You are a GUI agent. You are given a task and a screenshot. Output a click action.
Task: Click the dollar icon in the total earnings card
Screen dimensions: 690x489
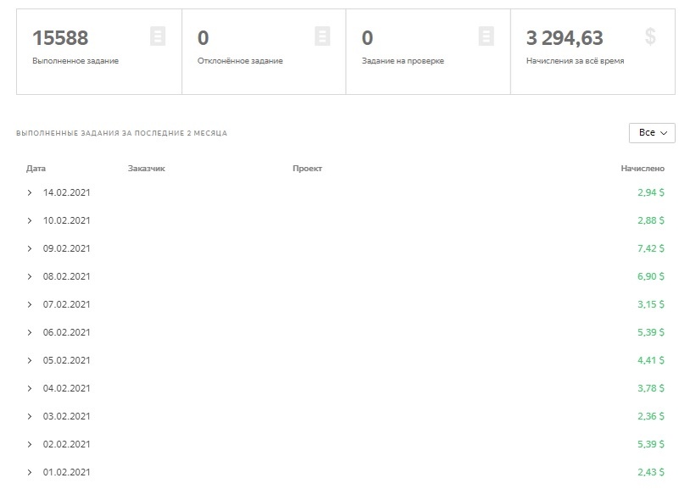650,36
